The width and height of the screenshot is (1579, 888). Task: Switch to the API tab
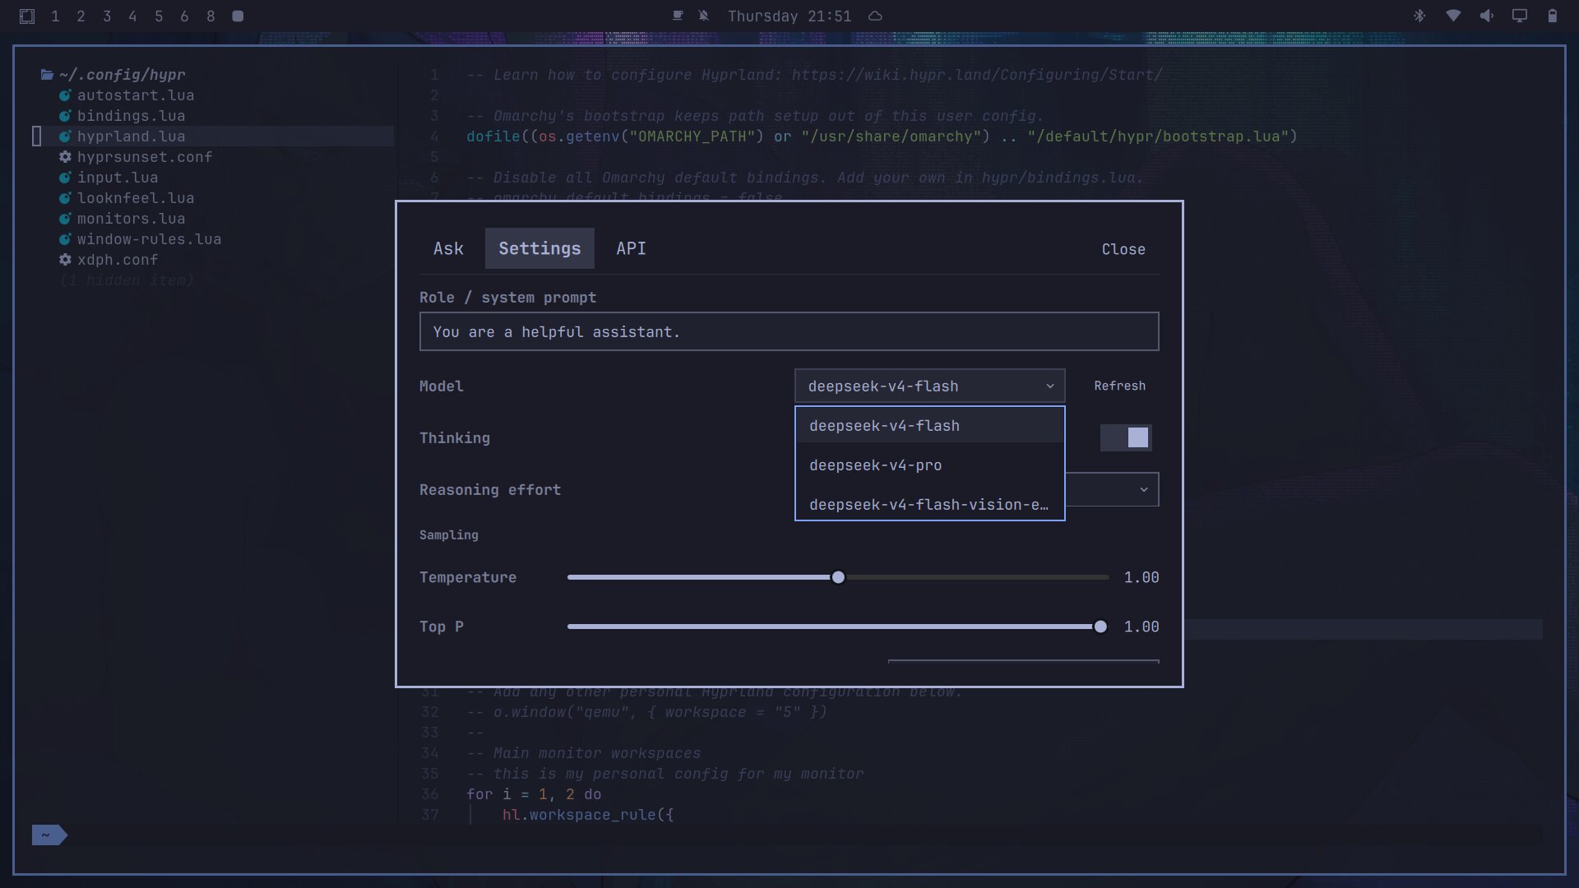point(631,248)
